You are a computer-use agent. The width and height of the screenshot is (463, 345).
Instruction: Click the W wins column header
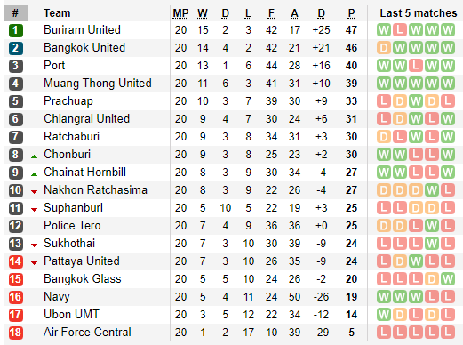point(203,13)
